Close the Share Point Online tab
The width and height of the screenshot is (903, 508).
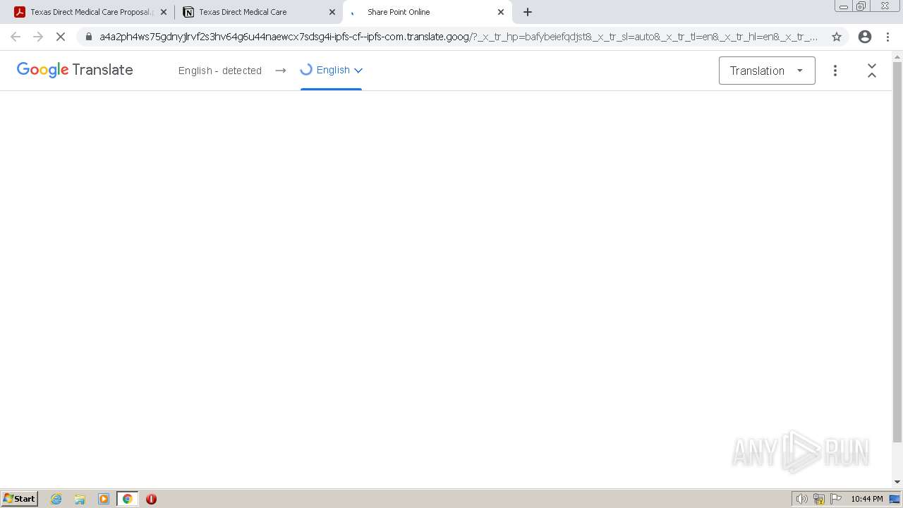pyautogui.click(x=501, y=12)
